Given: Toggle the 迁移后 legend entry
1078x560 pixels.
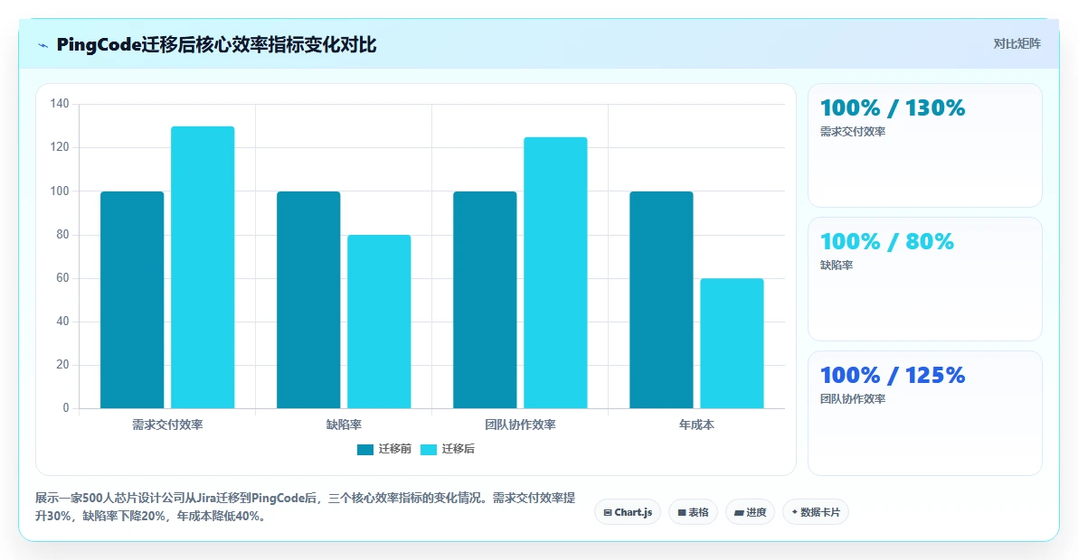Looking at the screenshot, I should pyautogui.click(x=448, y=449).
